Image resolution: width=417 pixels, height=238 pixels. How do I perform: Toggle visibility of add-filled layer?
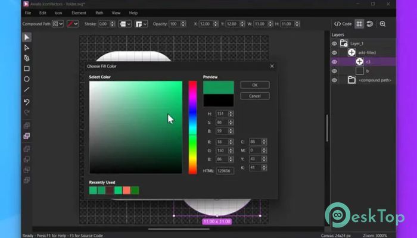pyautogui.click(x=334, y=52)
